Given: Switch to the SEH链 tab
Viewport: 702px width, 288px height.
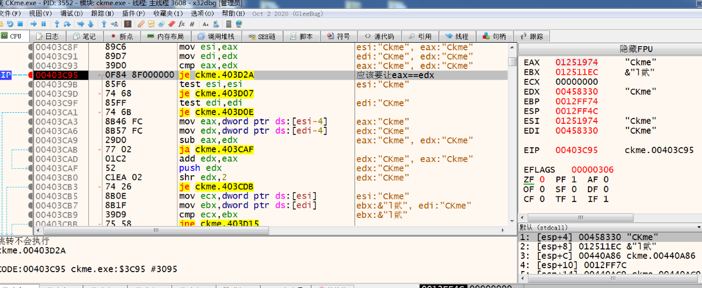Looking at the screenshot, I should pos(262,36).
